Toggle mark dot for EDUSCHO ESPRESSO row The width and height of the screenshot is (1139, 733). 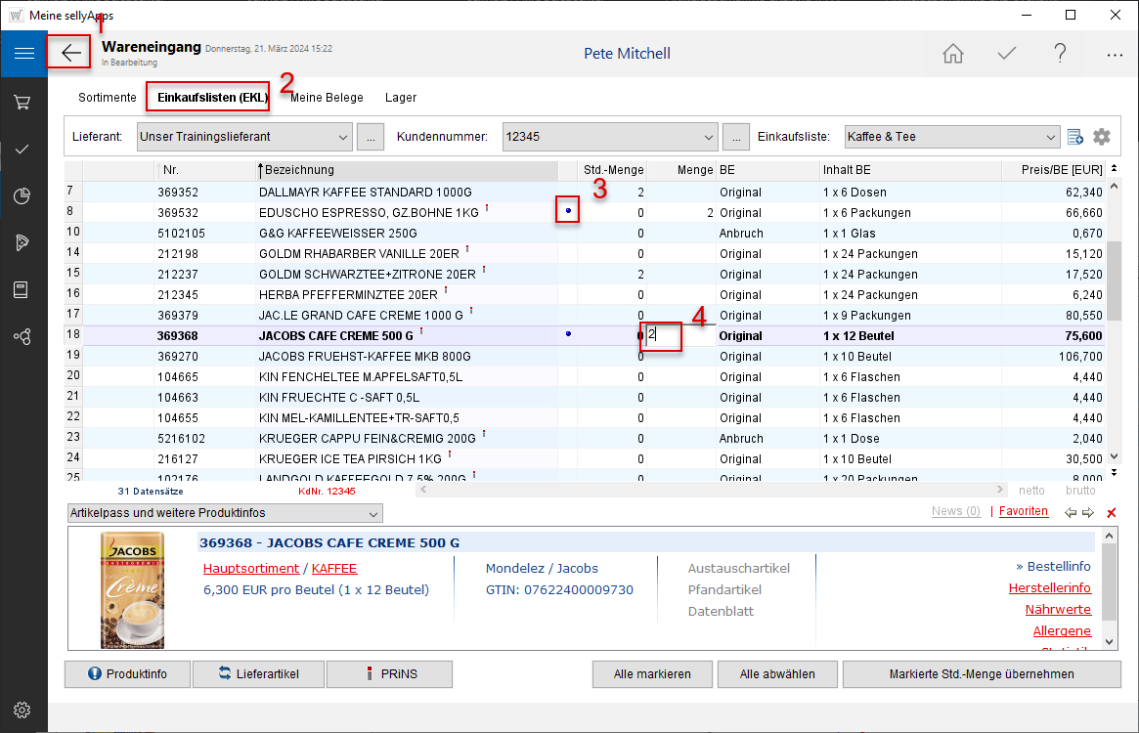point(568,211)
